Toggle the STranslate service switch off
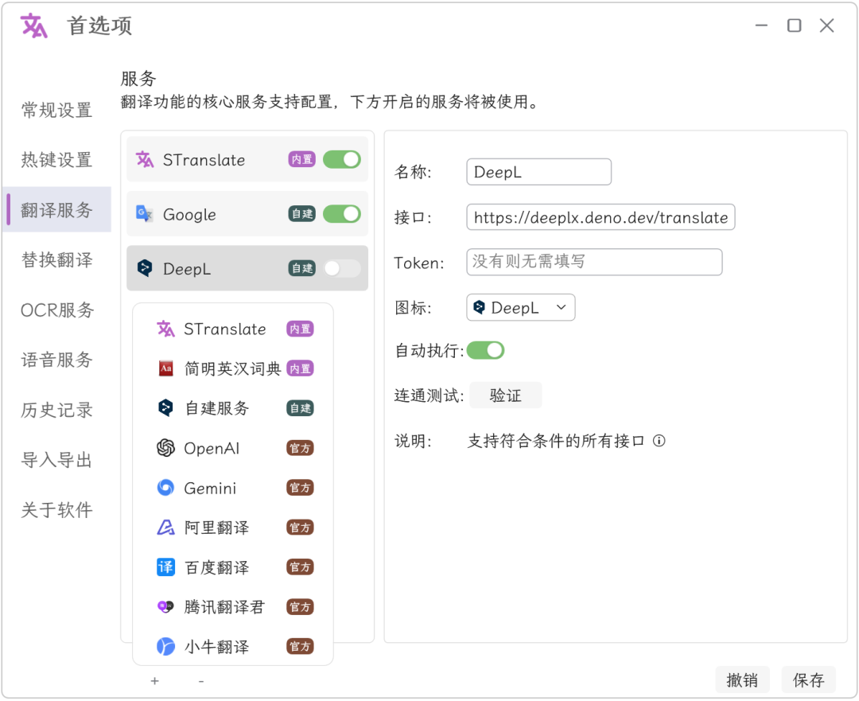 click(x=342, y=159)
